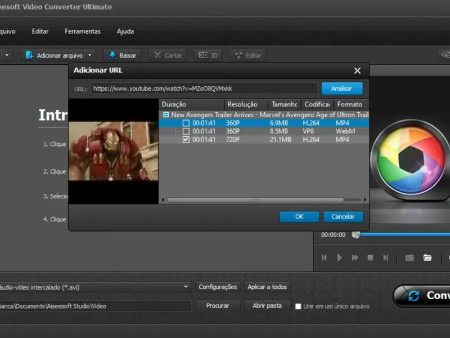
Task: Check the 360P H.264 MP4 checkbox
Action: click(x=186, y=123)
